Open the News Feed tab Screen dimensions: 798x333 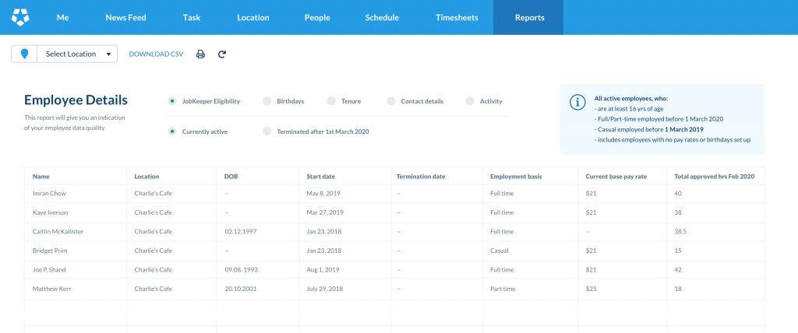click(x=125, y=17)
